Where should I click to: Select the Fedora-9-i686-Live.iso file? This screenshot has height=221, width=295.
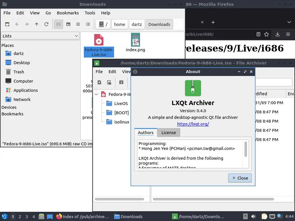tap(99, 46)
